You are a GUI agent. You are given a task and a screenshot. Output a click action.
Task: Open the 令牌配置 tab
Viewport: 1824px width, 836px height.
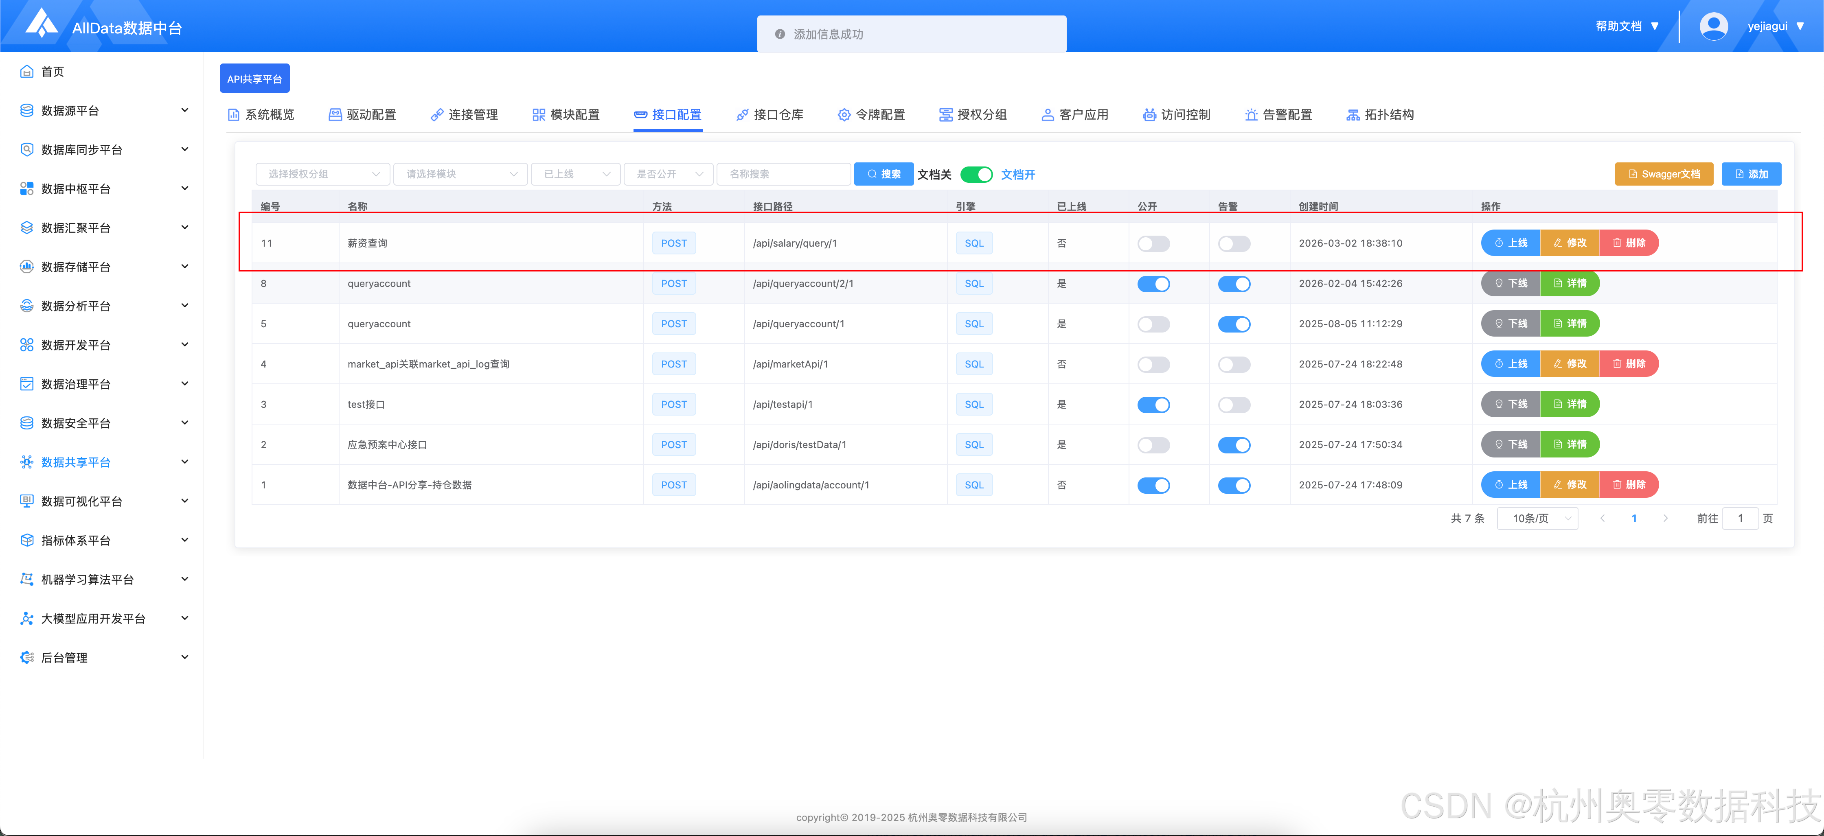(872, 115)
